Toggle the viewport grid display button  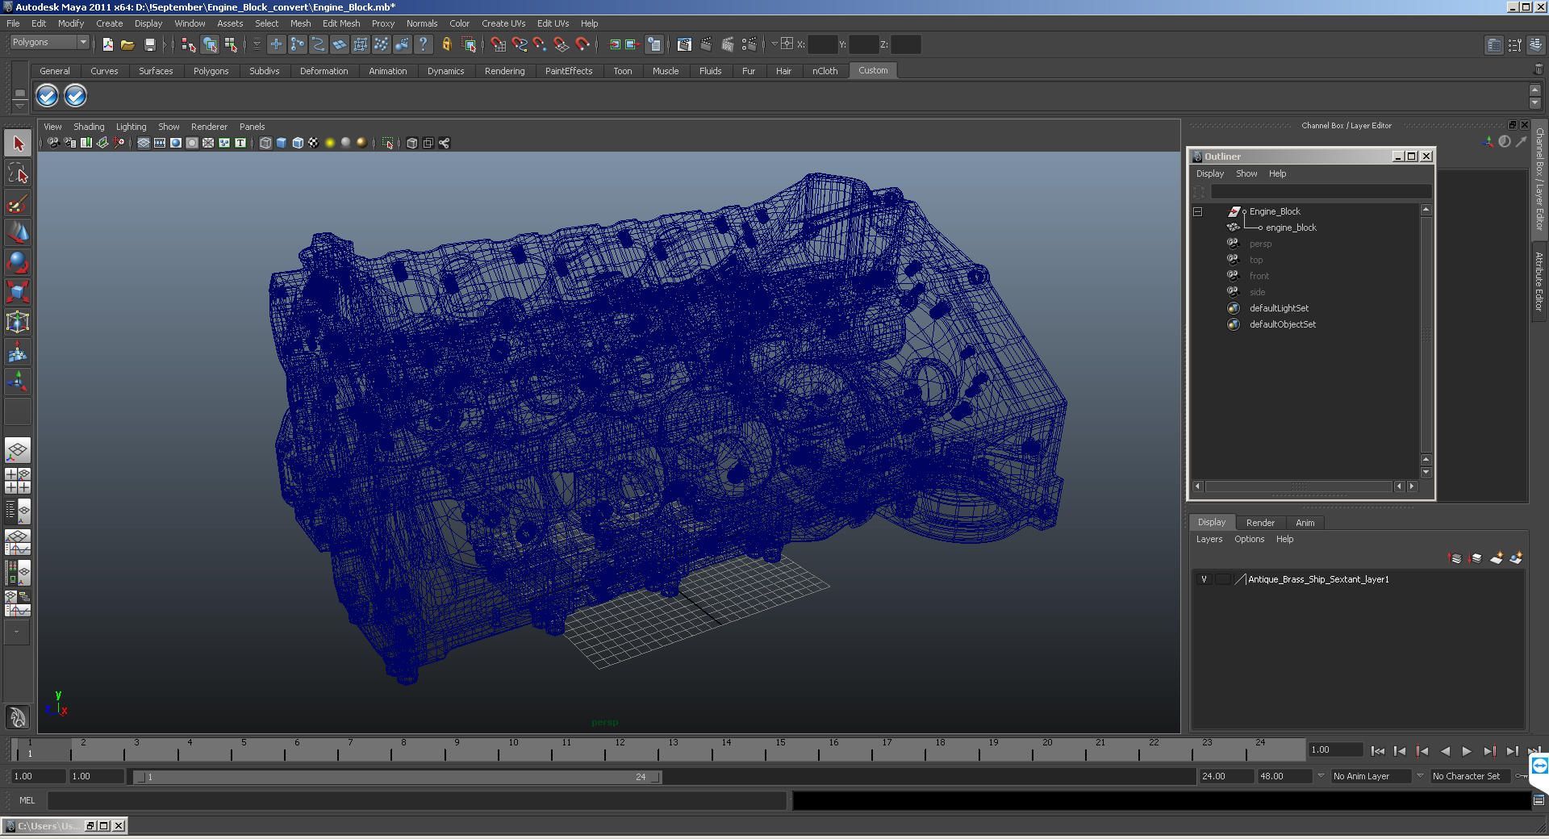tap(144, 144)
